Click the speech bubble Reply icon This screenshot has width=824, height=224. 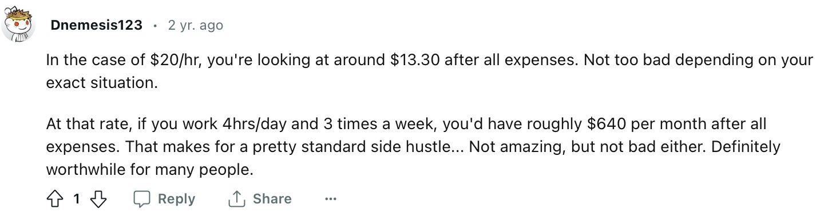click(x=141, y=199)
